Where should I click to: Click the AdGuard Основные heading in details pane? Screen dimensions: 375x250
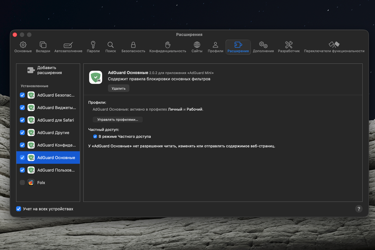[128, 72]
